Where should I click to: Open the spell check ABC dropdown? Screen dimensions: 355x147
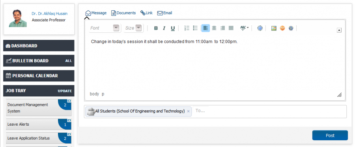244,28
